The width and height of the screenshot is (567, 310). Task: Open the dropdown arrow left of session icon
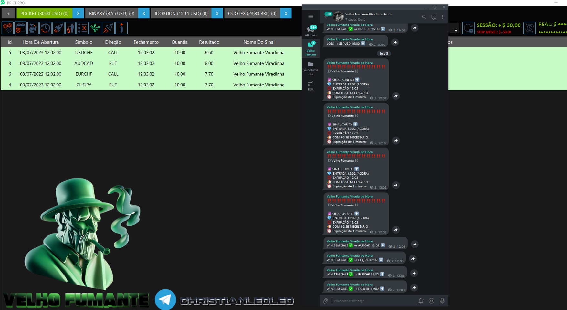pos(456,31)
